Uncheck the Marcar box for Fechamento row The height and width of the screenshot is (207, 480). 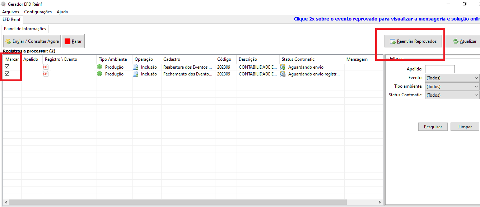pos(7,74)
